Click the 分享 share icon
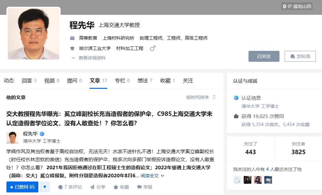The height and width of the screenshot is (195, 322). pos(93,187)
